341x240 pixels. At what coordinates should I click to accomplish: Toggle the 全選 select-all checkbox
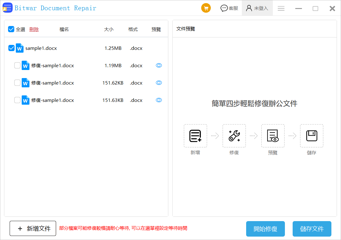coord(11,29)
